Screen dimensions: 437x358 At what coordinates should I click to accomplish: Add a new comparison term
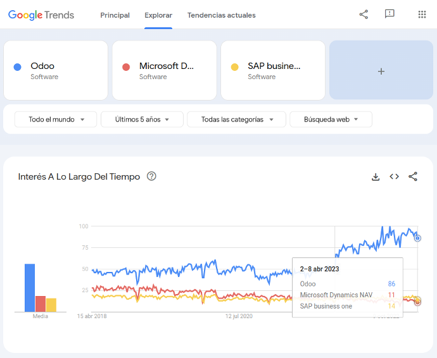381,71
